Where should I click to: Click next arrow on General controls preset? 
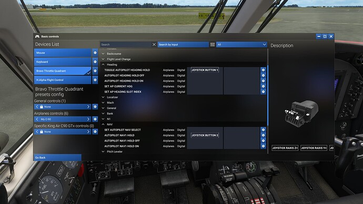point(88,107)
